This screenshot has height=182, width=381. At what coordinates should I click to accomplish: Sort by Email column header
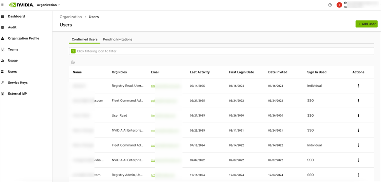(155, 72)
